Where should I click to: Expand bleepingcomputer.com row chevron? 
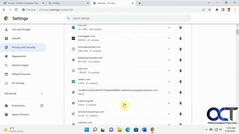point(169,60)
